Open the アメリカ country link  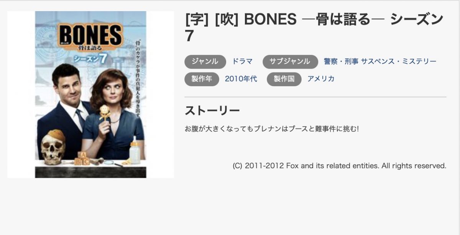click(x=321, y=79)
